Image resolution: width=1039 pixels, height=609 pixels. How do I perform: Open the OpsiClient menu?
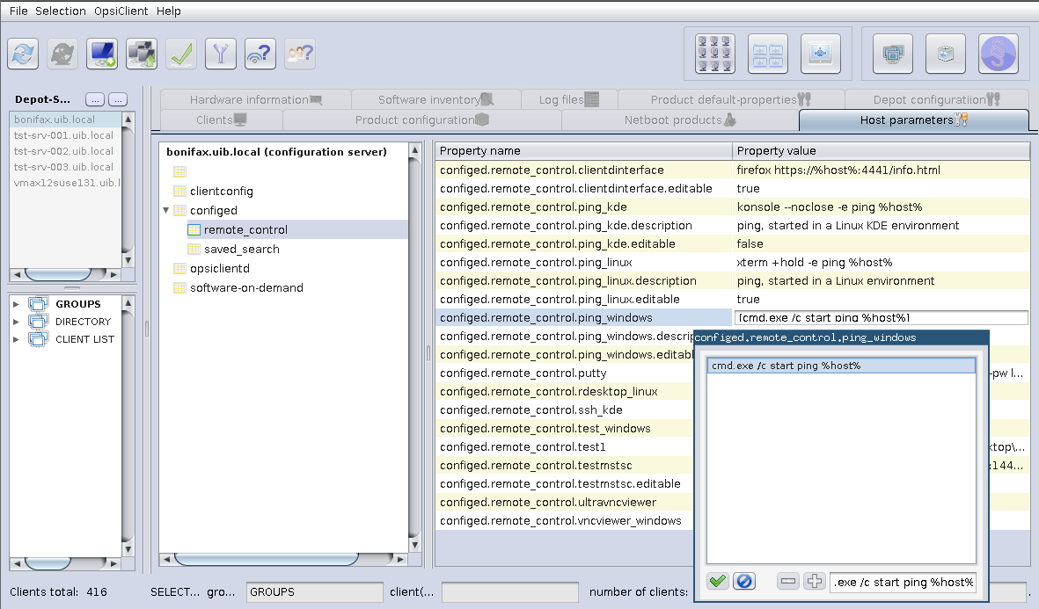pyautogui.click(x=121, y=11)
